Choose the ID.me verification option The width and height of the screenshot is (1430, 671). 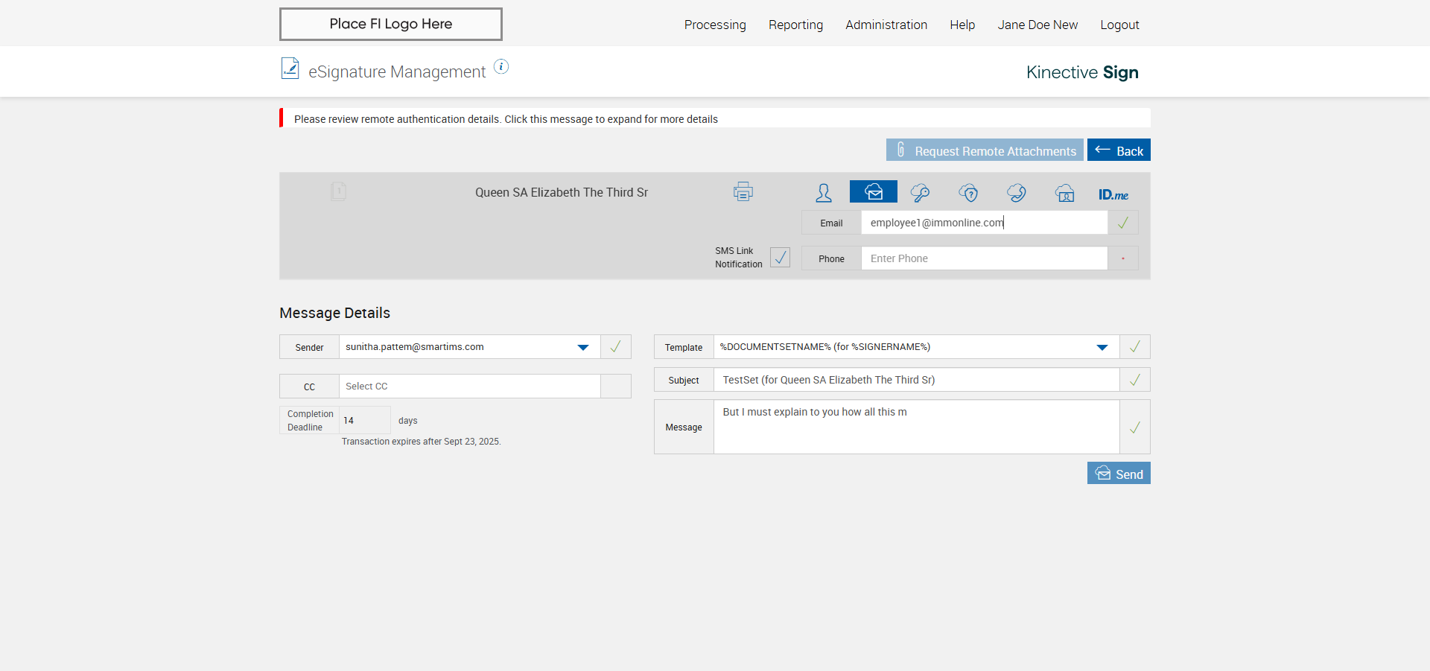pos(1113,194)
